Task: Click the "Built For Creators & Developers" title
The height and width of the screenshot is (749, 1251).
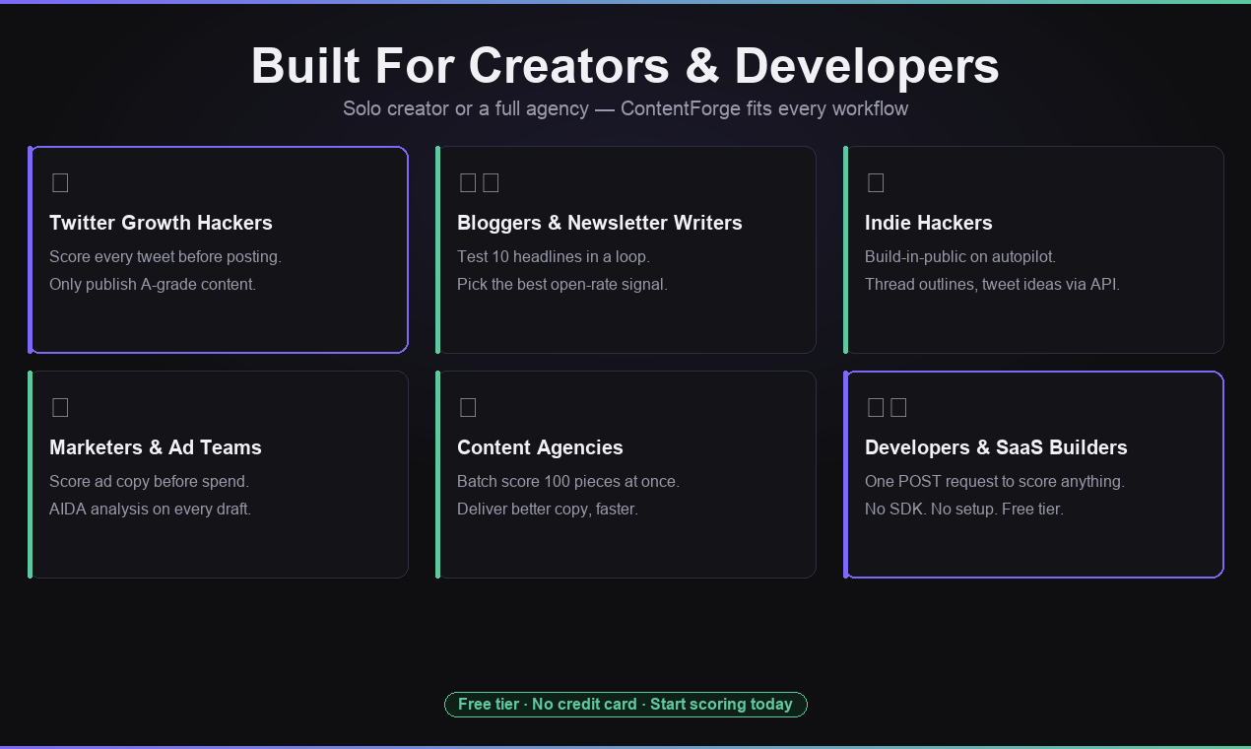Action: pyautogui.click(x=625, y=65)
